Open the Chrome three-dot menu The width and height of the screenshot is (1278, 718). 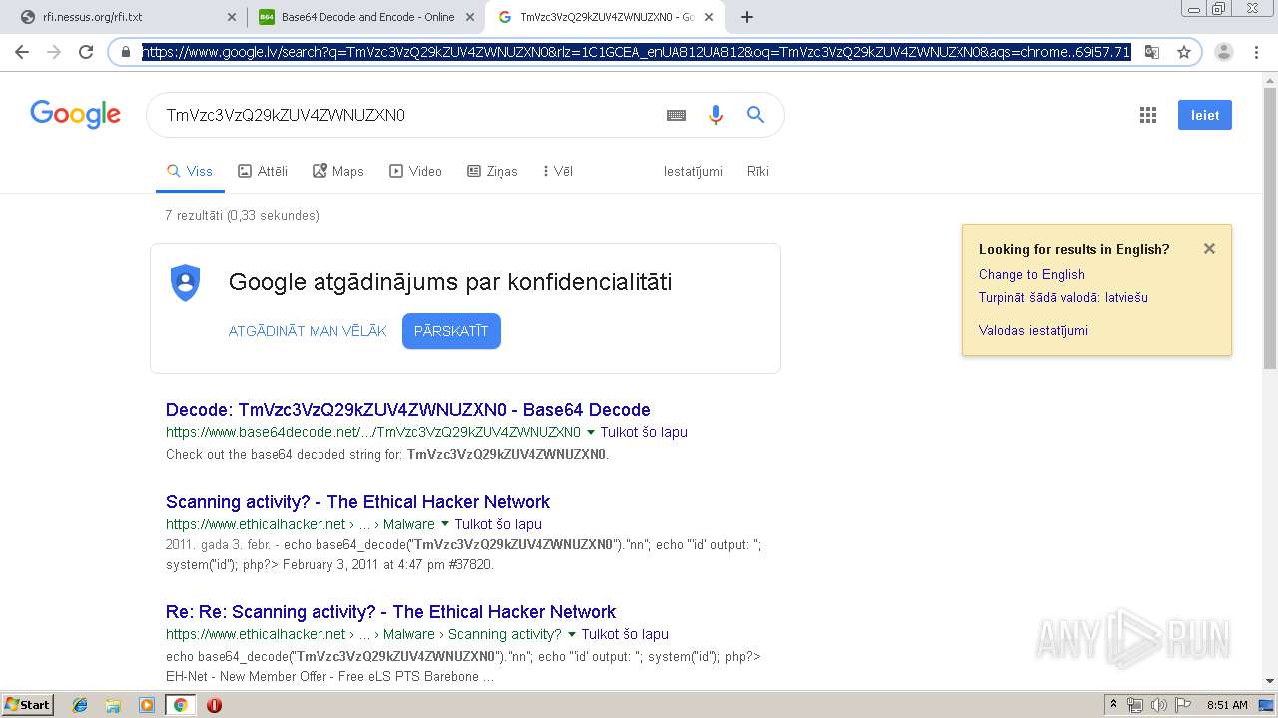pos(1255,52)
